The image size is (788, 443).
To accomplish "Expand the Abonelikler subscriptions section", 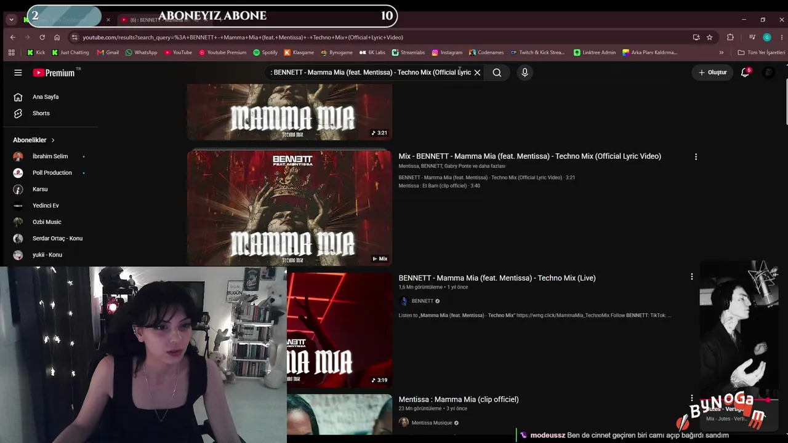I will pos(34,140).
